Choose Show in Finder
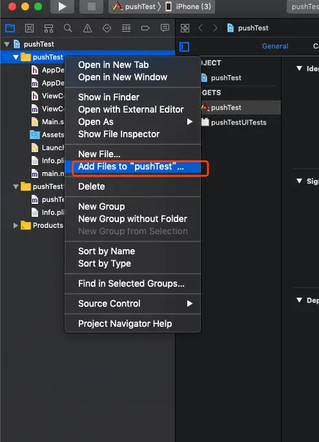This screenshot has height=442, width=319. 132,97
